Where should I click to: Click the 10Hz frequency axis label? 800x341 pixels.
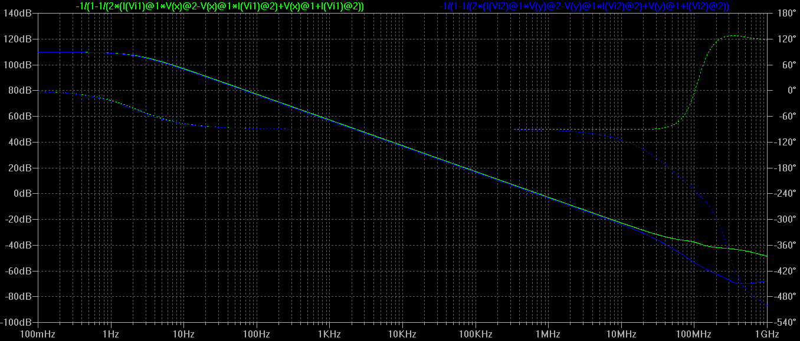point(183,334)
